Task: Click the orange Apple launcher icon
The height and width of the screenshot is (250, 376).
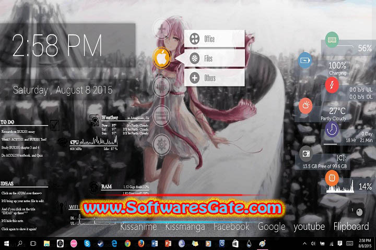Action: 161,58
